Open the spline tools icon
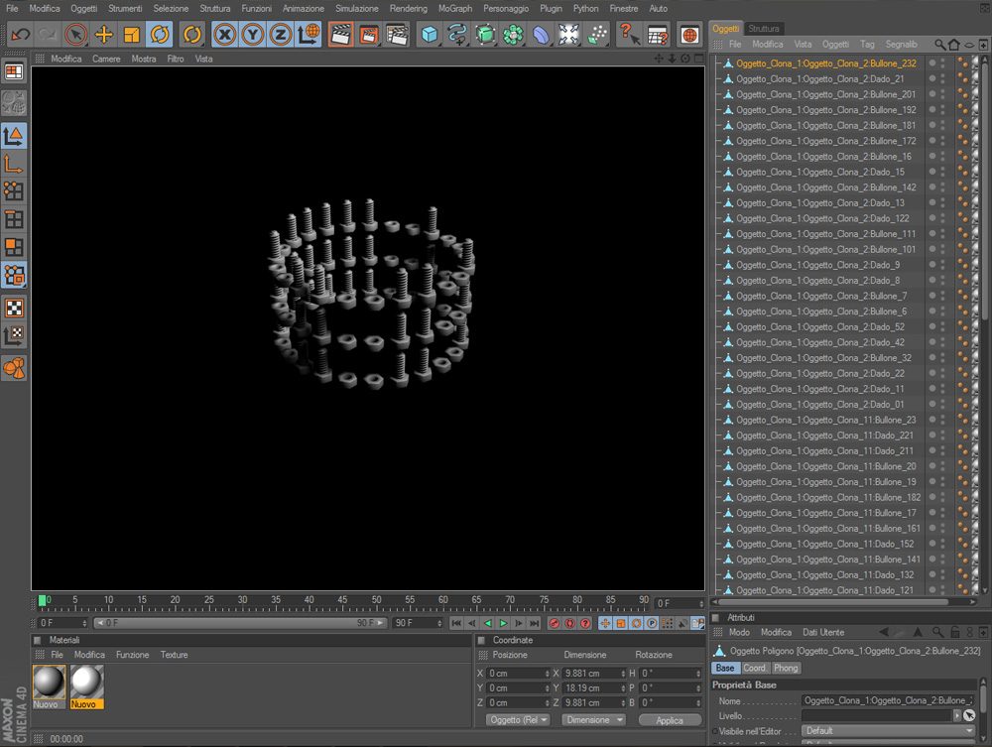 coord(456,34)
